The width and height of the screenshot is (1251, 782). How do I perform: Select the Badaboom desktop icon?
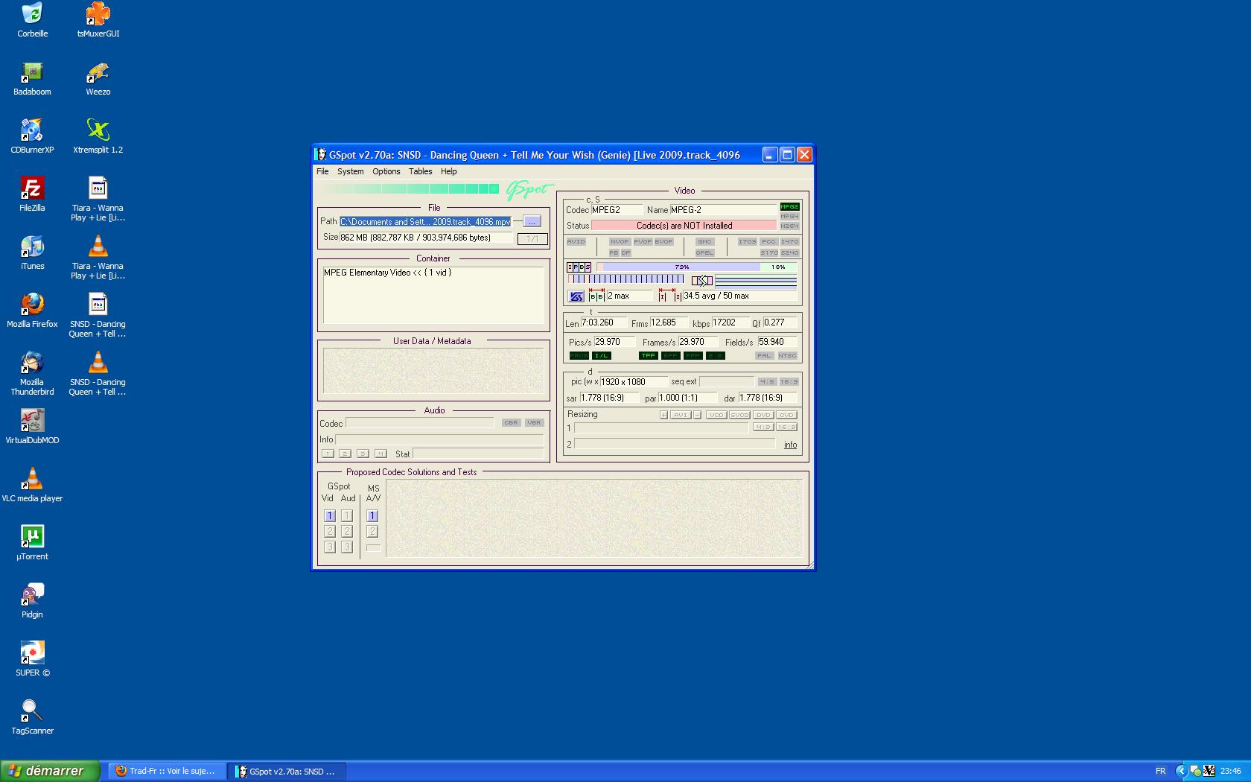tap(32, 71)
